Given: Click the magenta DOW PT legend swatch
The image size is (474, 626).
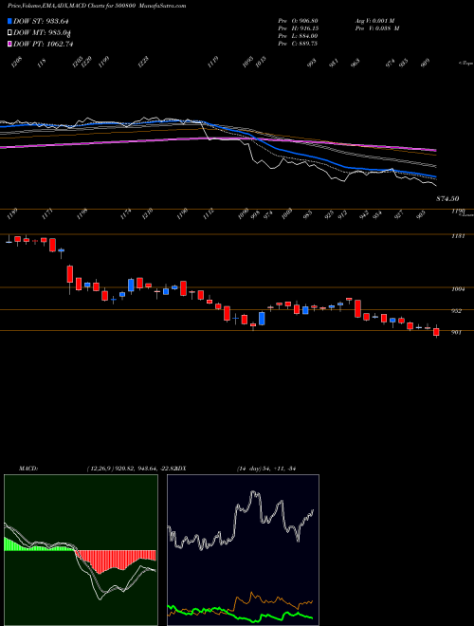Looking at the screenshot, I should tap(9, 44).
